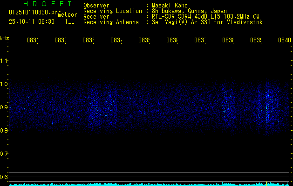Click the 0.9 kHz frequency axis label
The width and height of the screenshot is (293, 186).
pyautogui.click(x=4, y=107)
